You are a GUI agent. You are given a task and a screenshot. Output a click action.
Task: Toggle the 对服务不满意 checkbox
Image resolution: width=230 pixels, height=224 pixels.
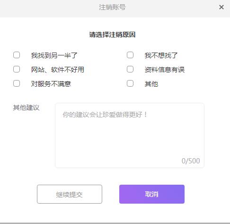click(17, 83)
